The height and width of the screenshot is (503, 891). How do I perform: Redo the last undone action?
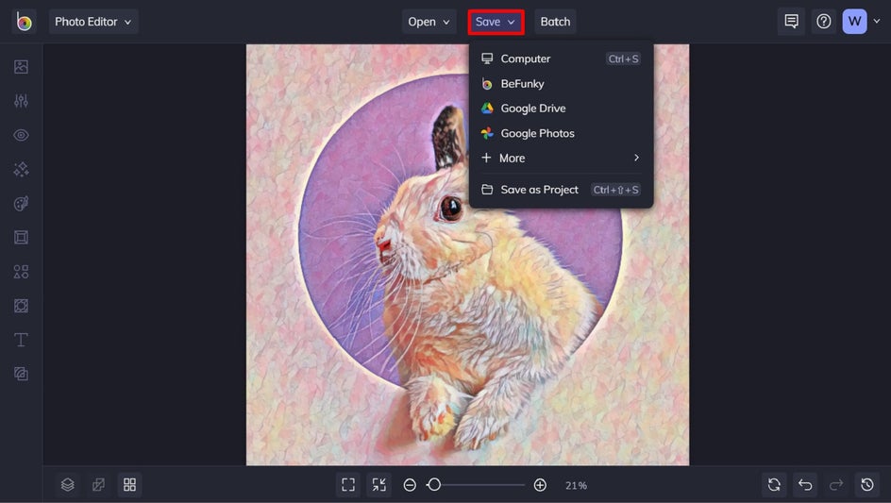tap(836, 485)
